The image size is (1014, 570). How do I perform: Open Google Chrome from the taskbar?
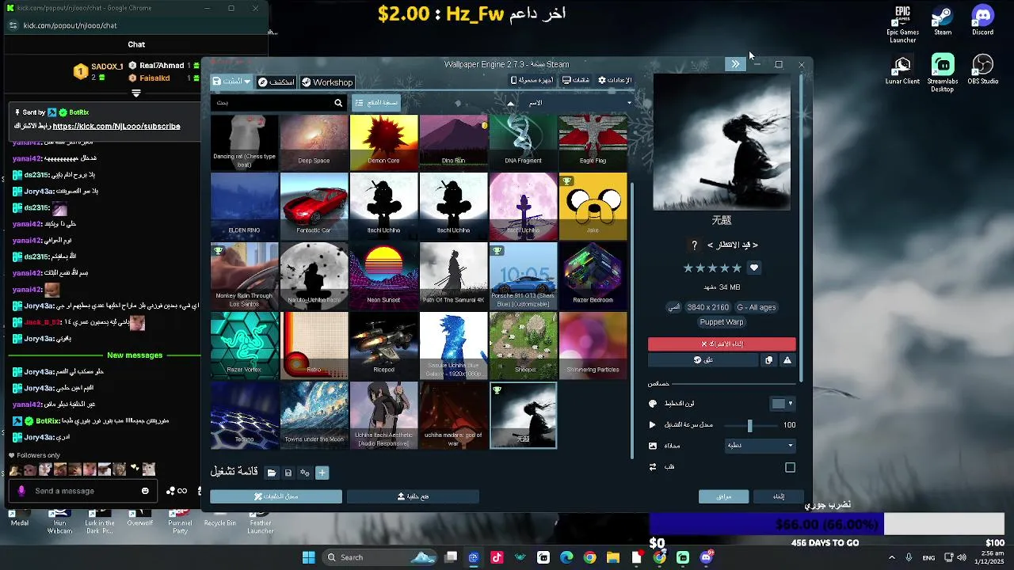[589, 557]
